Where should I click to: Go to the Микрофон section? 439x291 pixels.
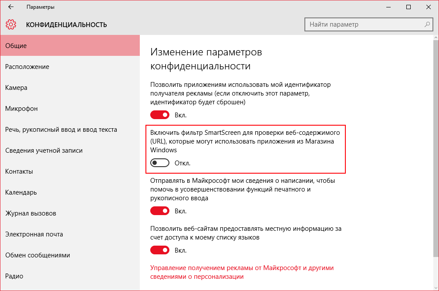(21, 109)
